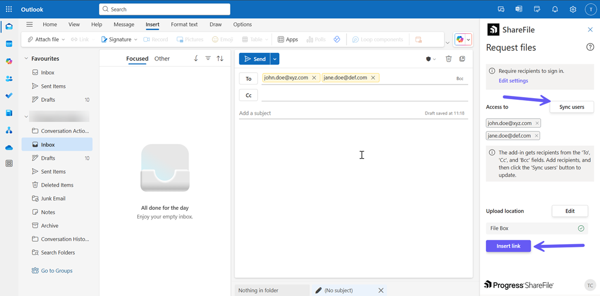600x296 pixels.
Task: Open the Signature dropdown
Action: click(x=119, y=39)
